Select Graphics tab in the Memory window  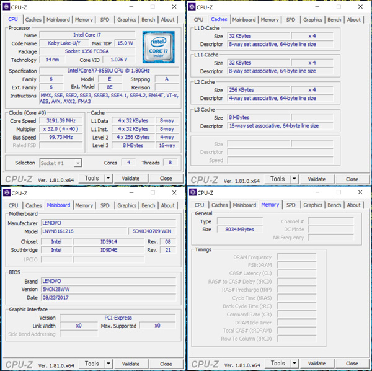pyautogui.click(x=313, y=205)
